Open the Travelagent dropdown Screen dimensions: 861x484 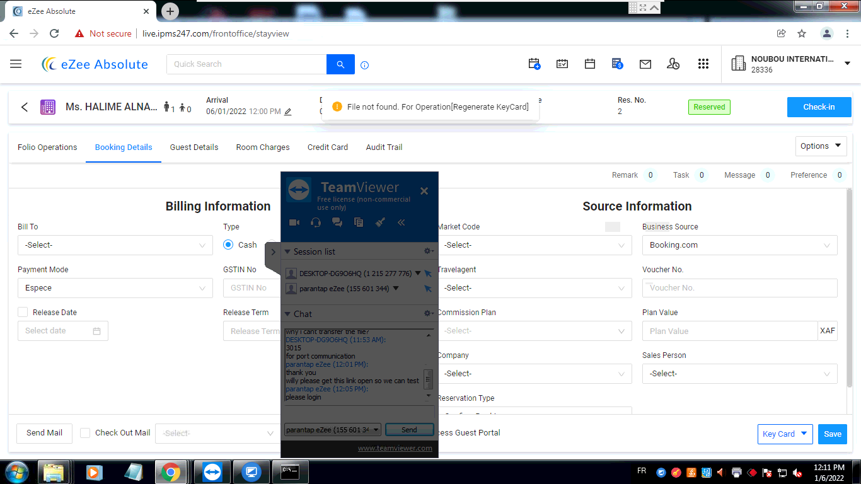coord(535,288)
